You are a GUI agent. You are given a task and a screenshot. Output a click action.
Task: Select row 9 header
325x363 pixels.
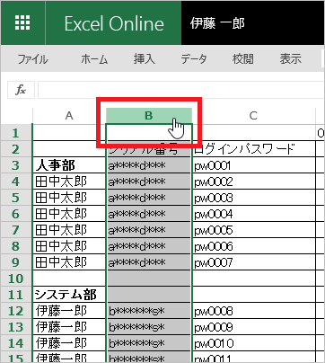click(16, 262)
